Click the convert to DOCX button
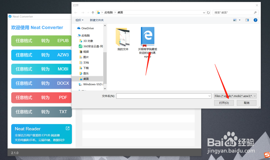 tap(41, 83)
